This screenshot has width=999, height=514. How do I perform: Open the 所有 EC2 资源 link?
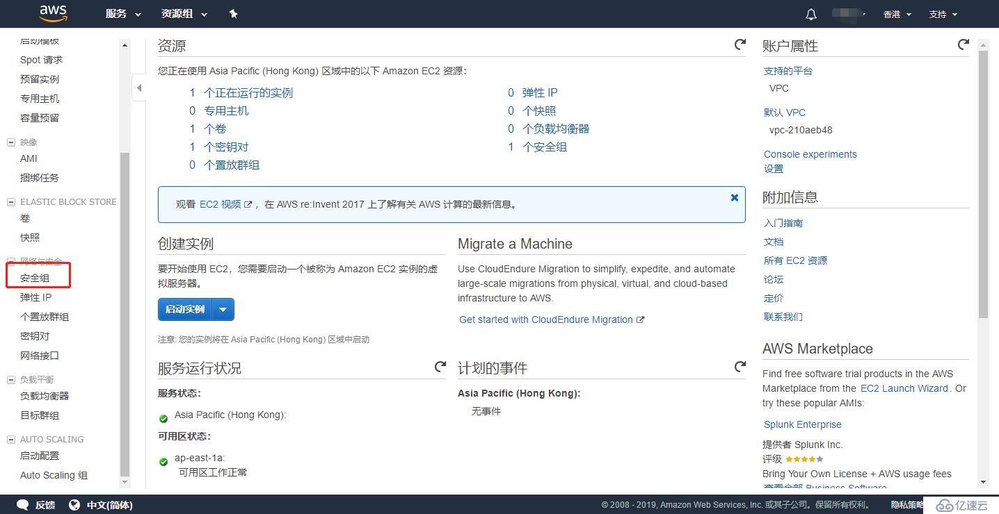tap(796, 260)
